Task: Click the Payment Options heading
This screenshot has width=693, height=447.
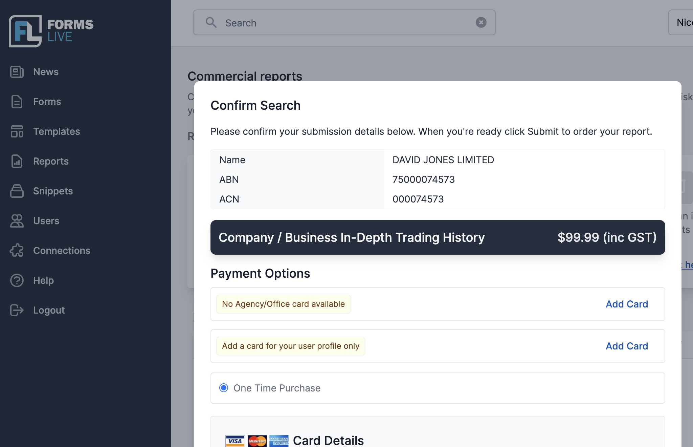Action: pyautogui.click(x=260, y=273)
